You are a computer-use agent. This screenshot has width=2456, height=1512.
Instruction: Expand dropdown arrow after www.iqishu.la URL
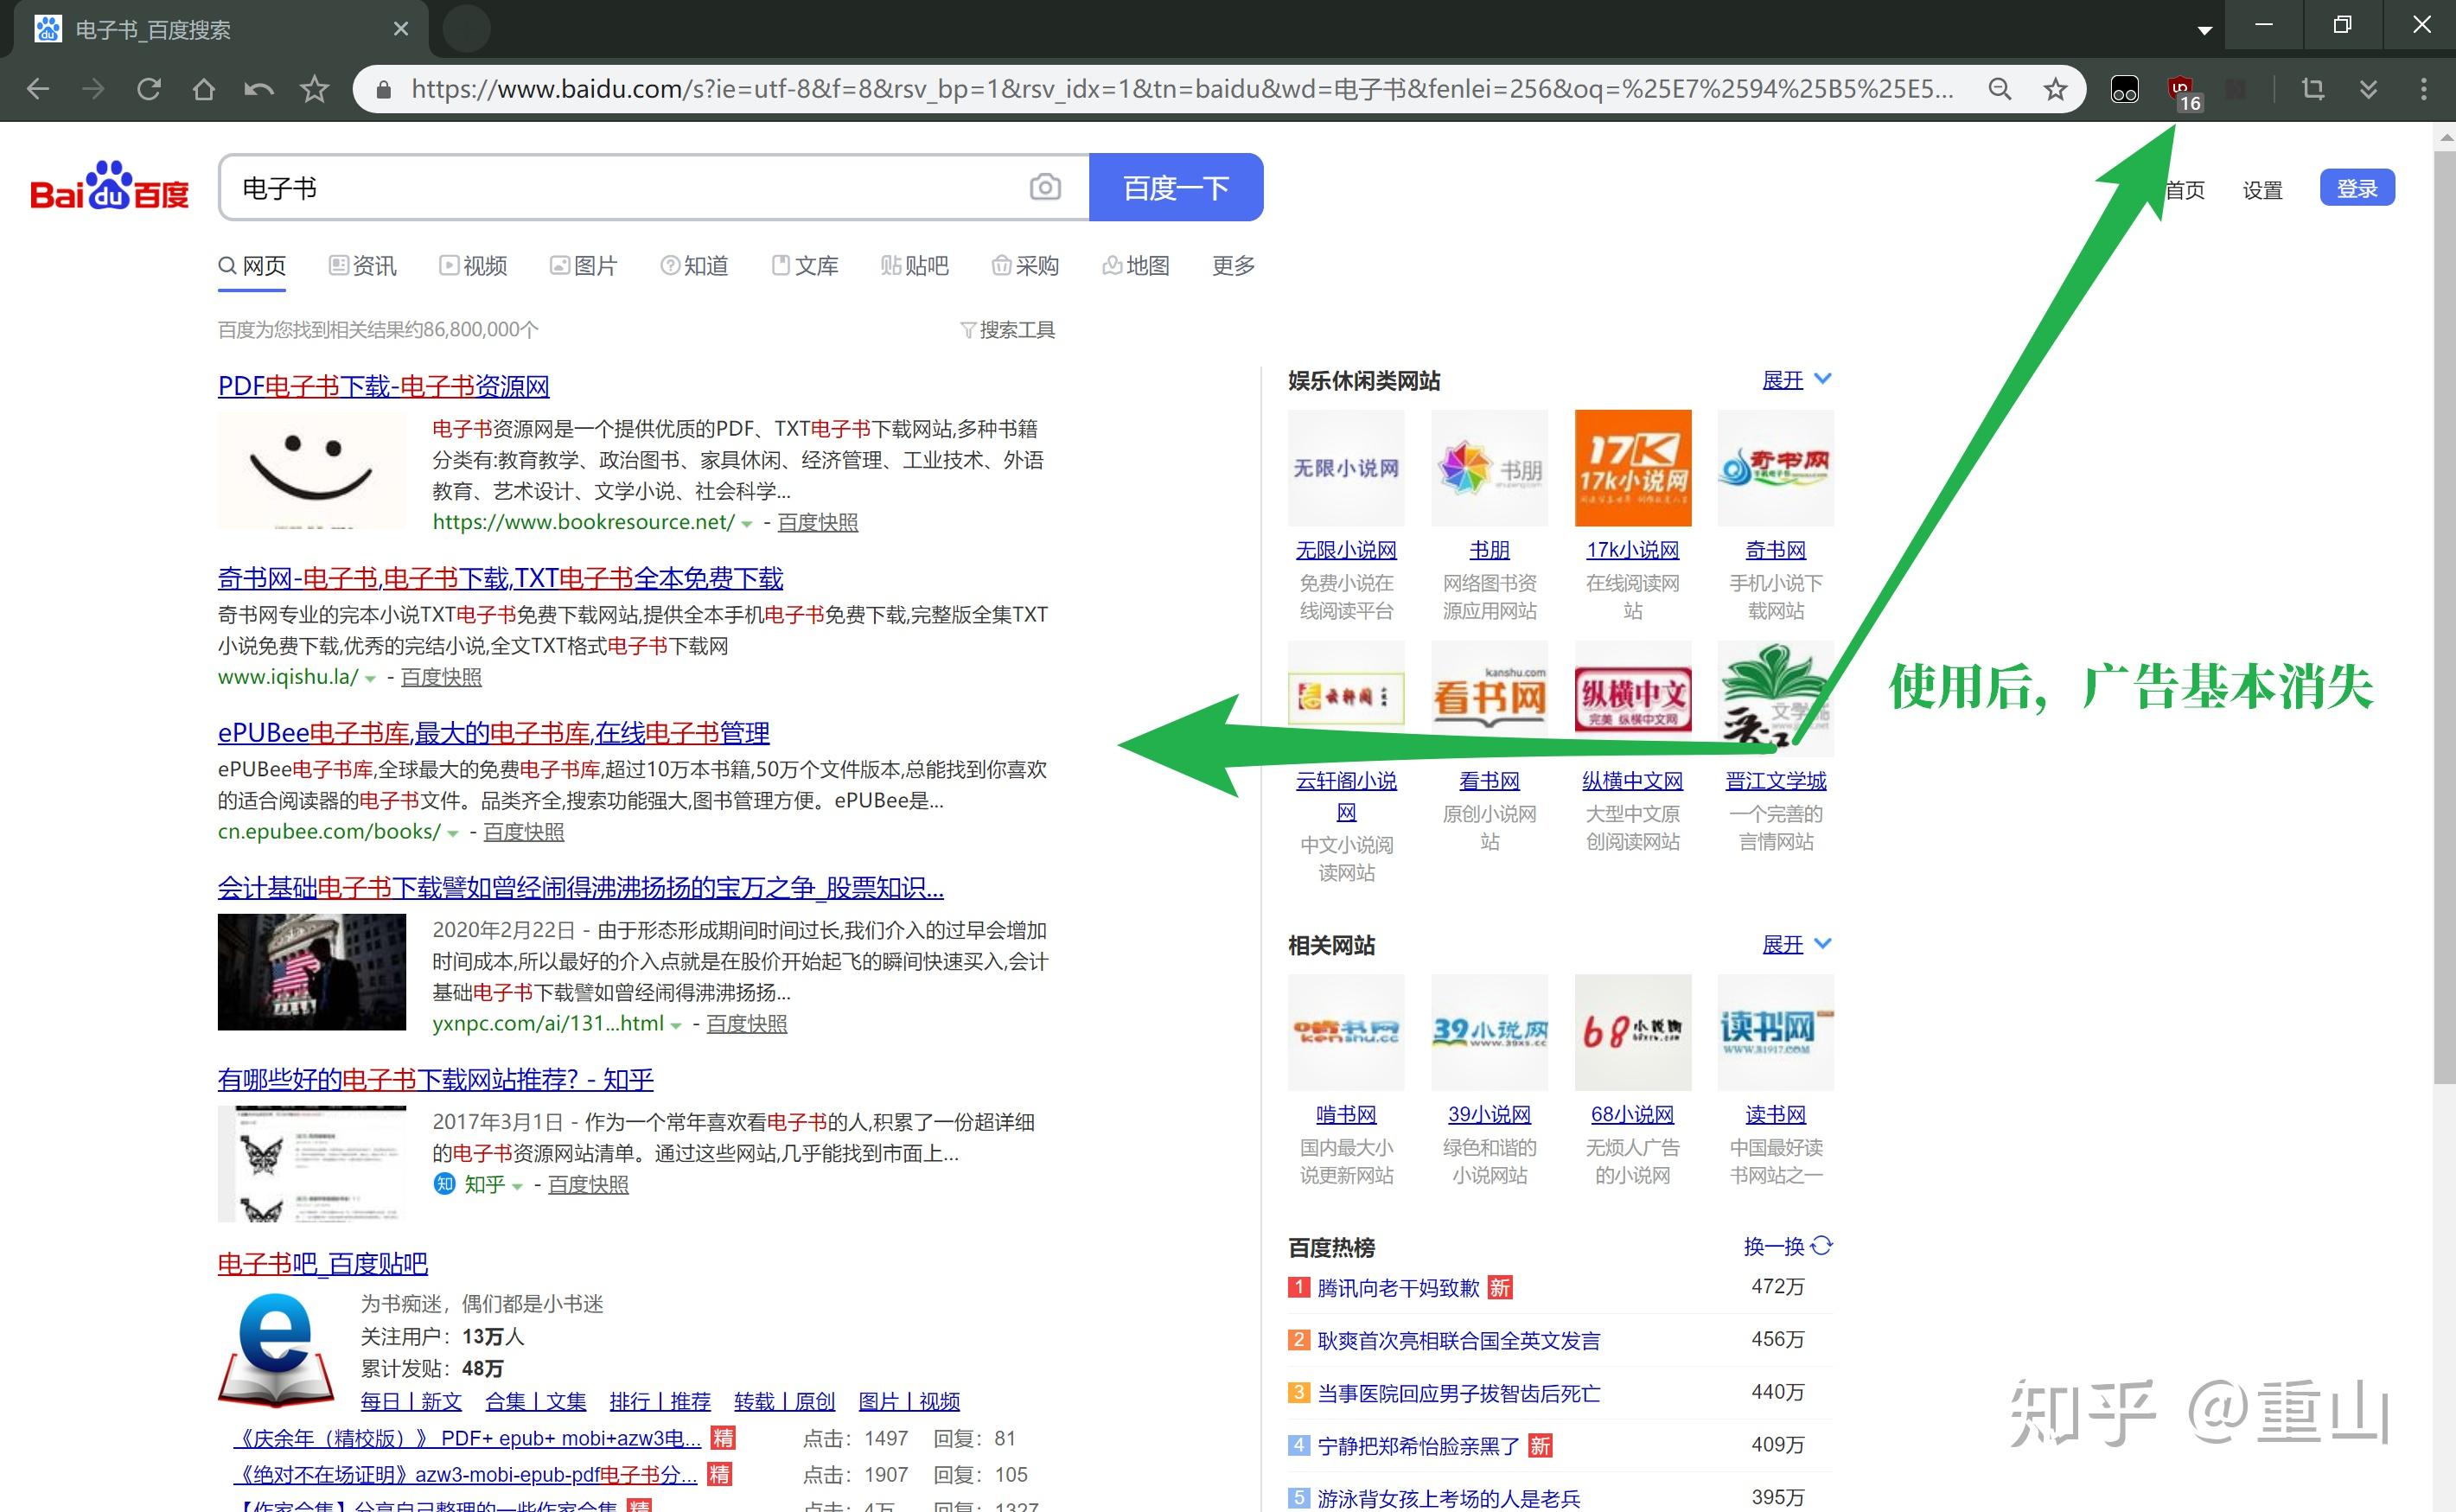pyautogui.click(x=370, y=679)
